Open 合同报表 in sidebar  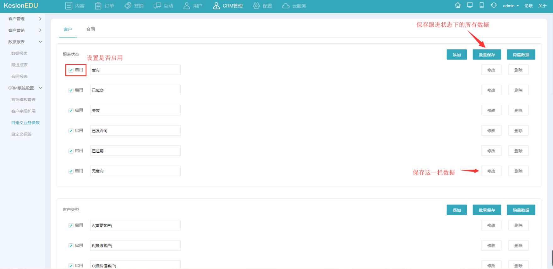tap(19, 76)
